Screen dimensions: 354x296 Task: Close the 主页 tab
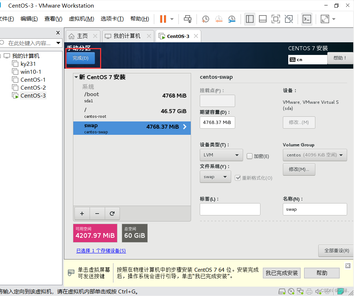point(95,36)
